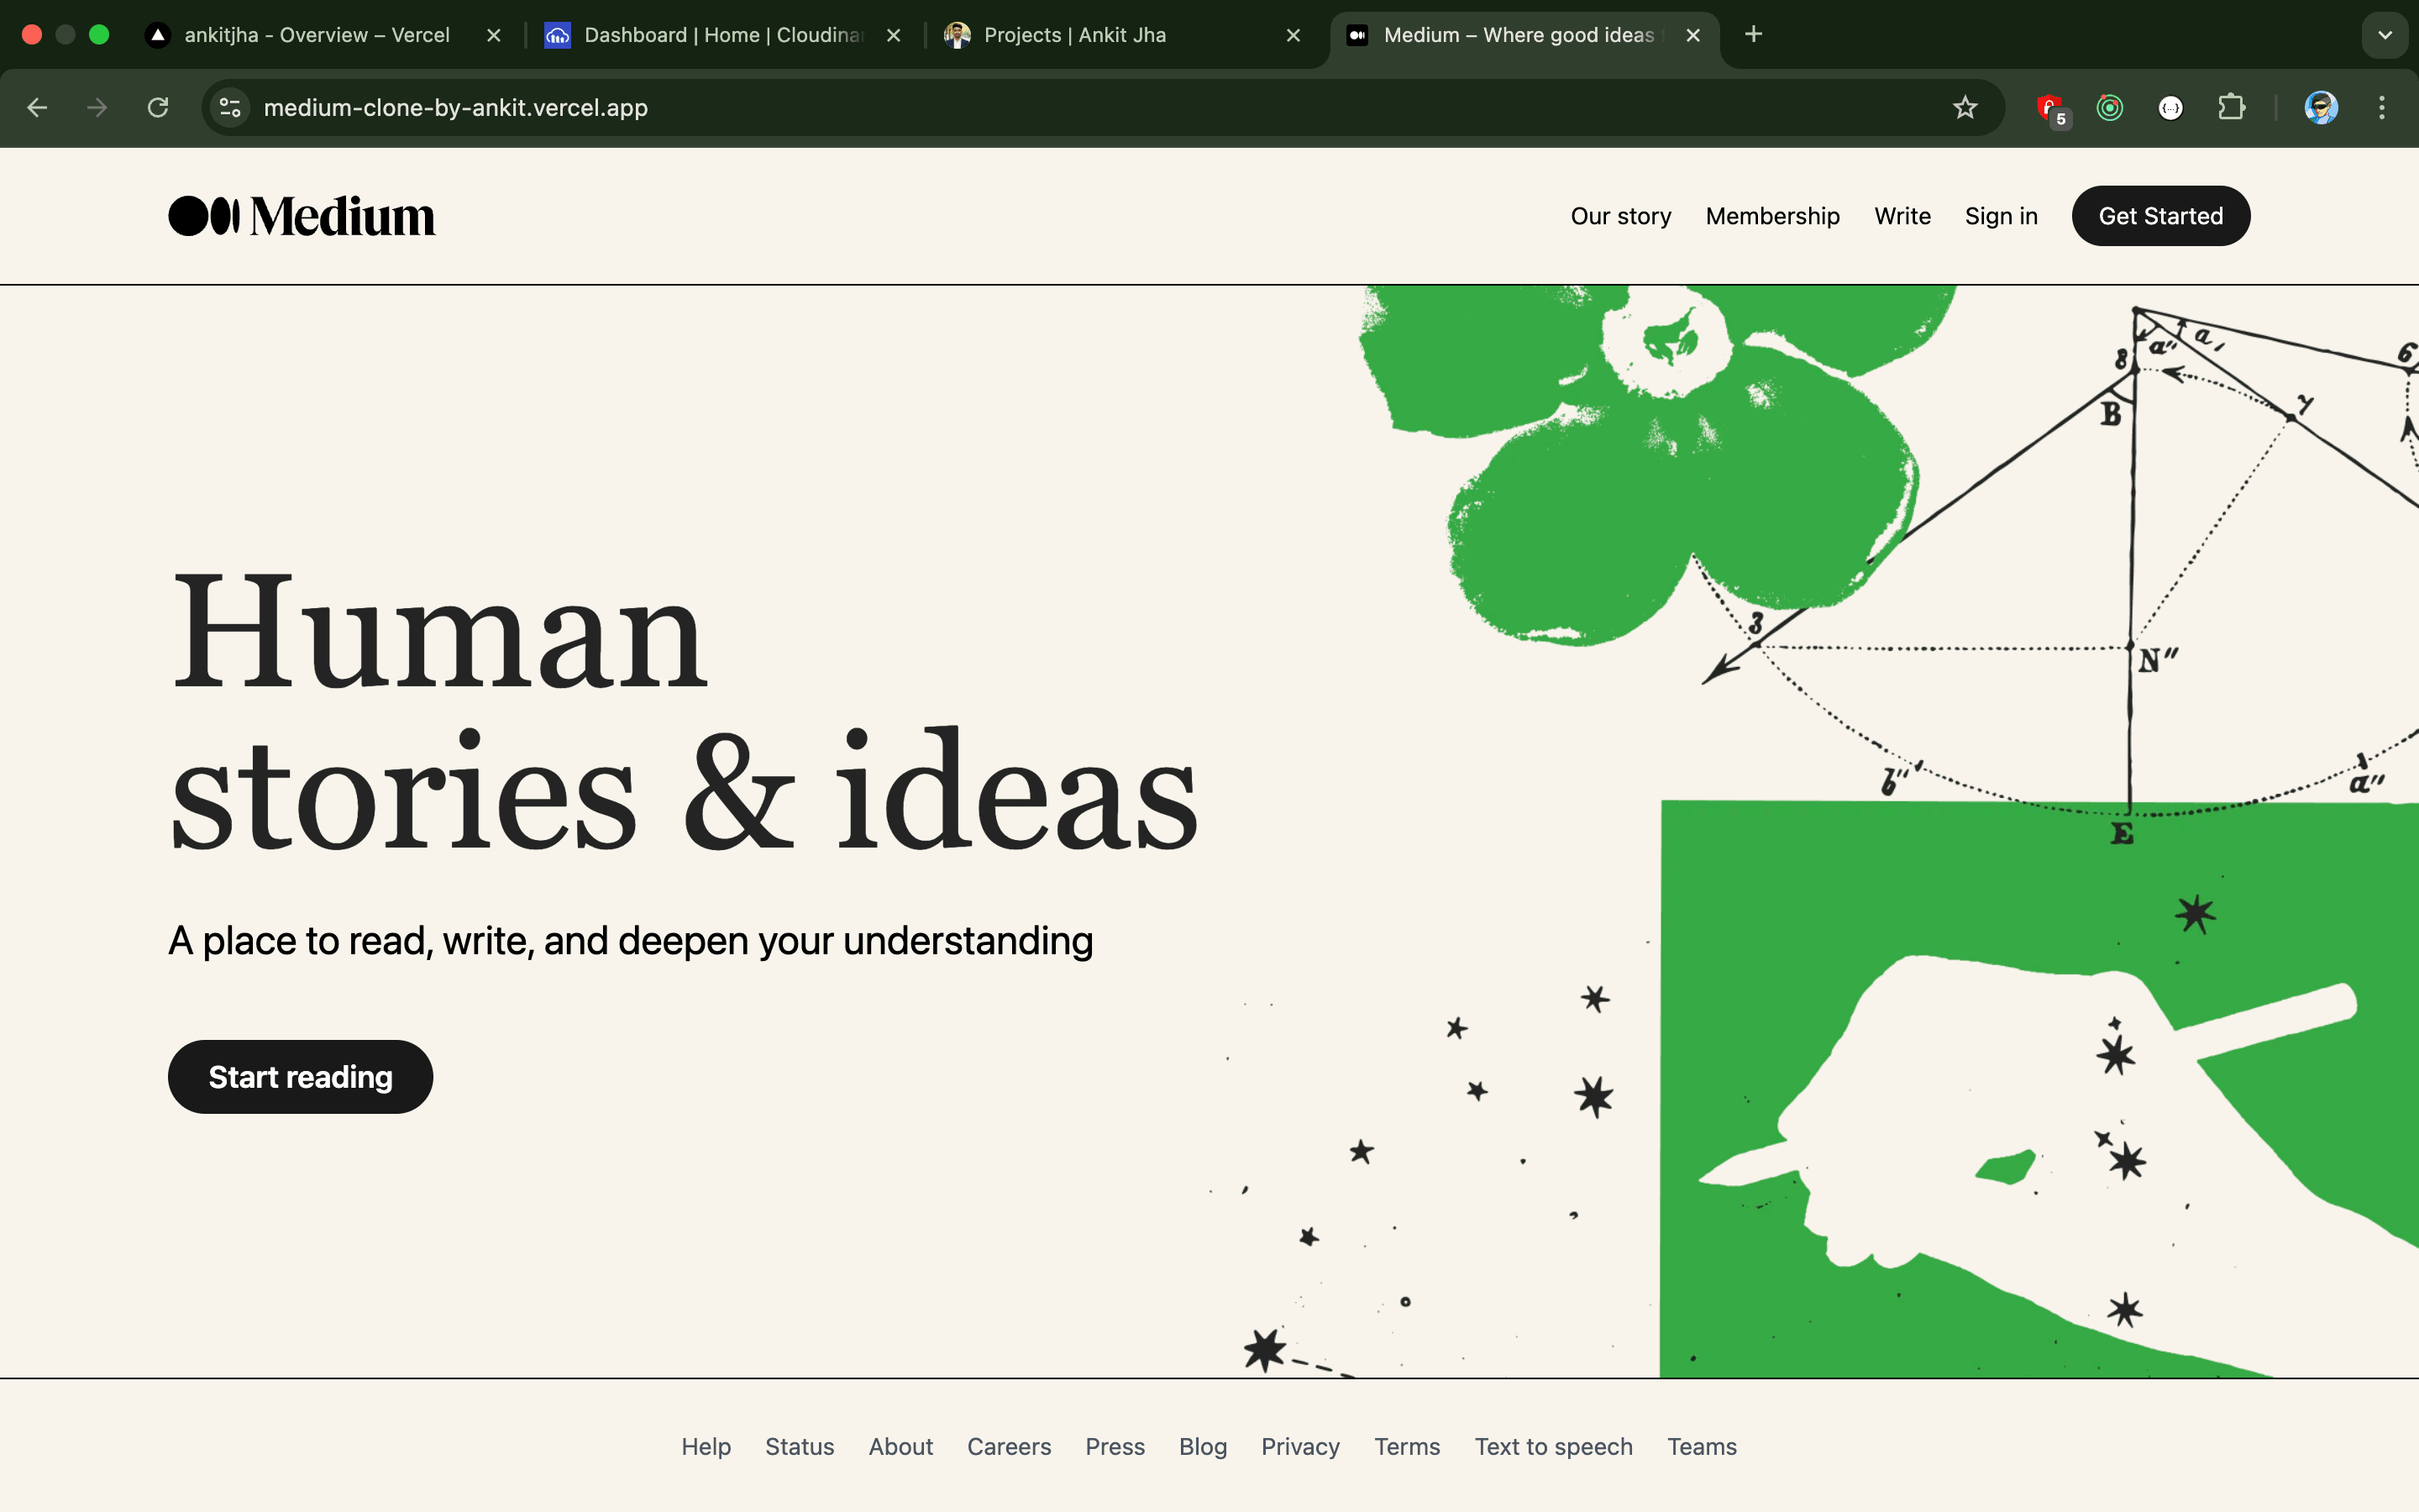This screenshot has width=2419, height=1512.
Task: Switch to the Cloudinary Dashboard tab
Action: tap(722, 34)
